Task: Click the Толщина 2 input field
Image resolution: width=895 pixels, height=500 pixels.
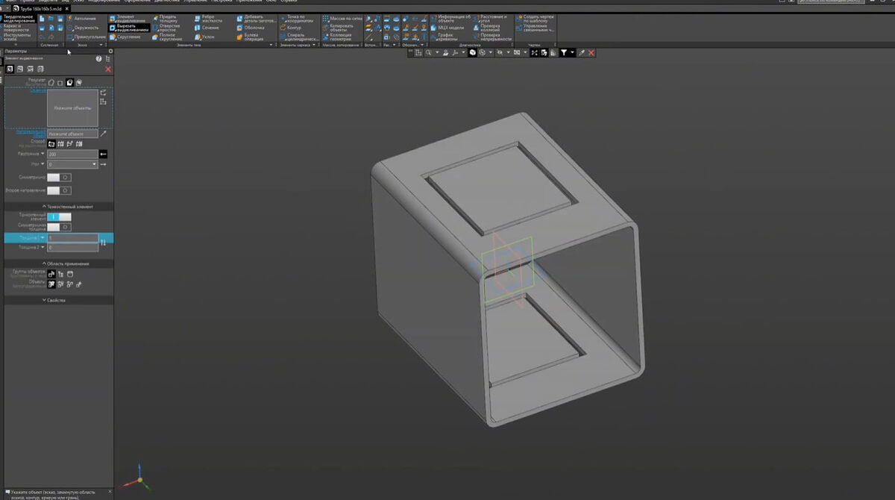Action: click(x=72, y=247)
